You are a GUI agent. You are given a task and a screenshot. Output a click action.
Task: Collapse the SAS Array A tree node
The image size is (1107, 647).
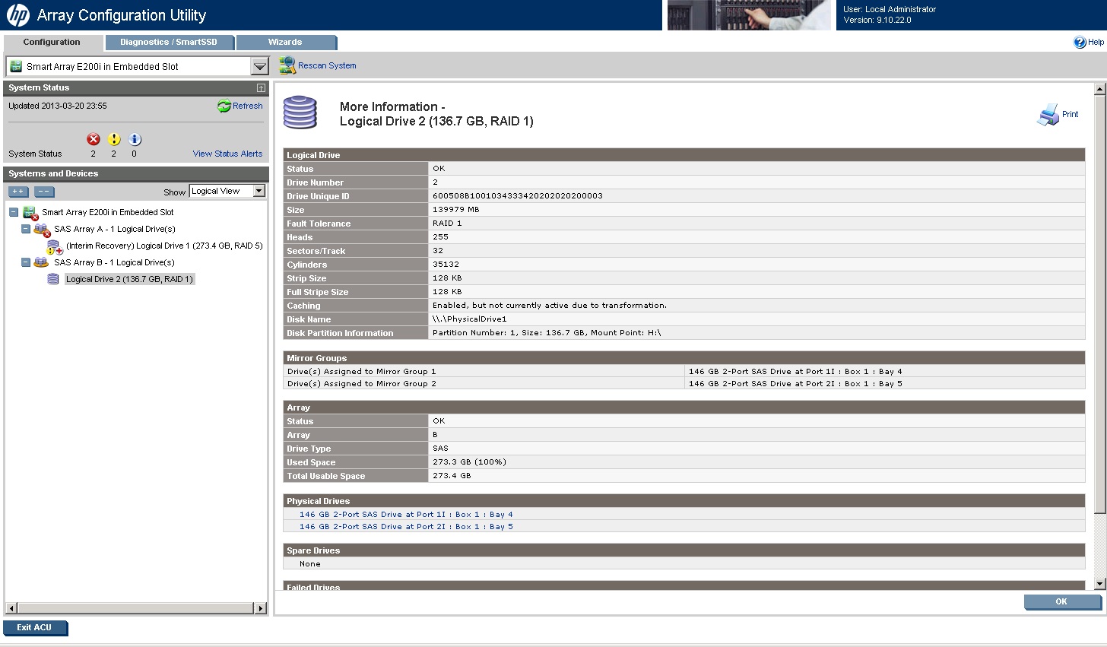pyautogui.click(x=26, y=229)
